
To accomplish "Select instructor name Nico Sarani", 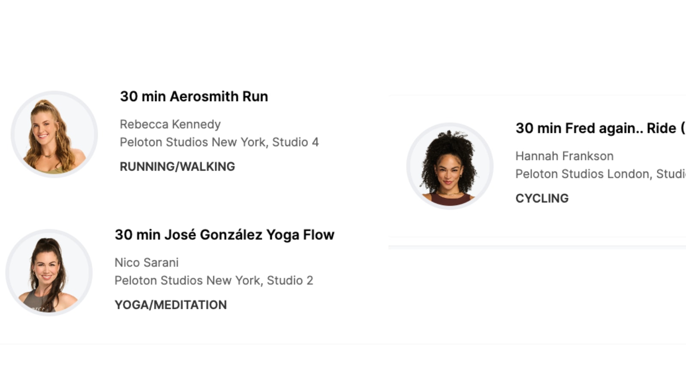I will pos(146,262).
